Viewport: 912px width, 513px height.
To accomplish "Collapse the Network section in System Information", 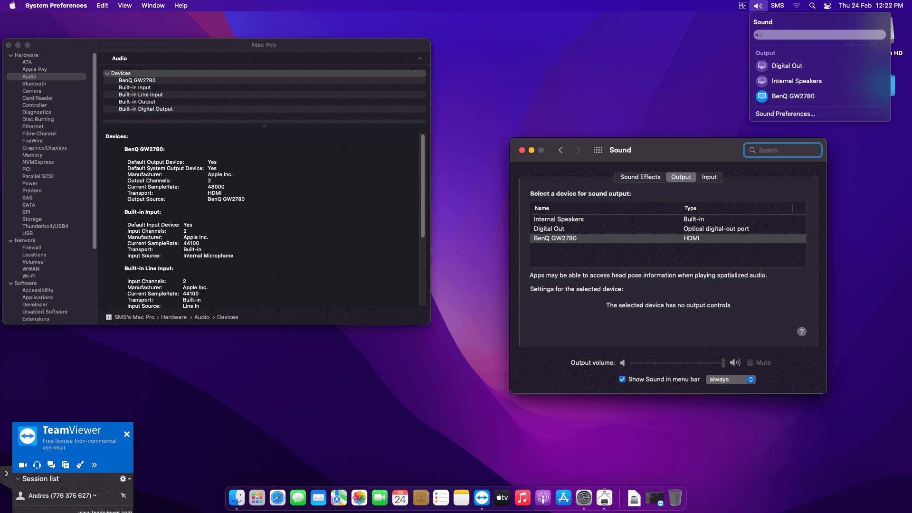I will coord(10,241).
